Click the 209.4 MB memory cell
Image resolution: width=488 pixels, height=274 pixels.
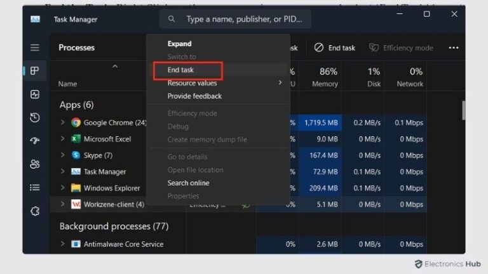pyautogui.click(x=320, y=188)
